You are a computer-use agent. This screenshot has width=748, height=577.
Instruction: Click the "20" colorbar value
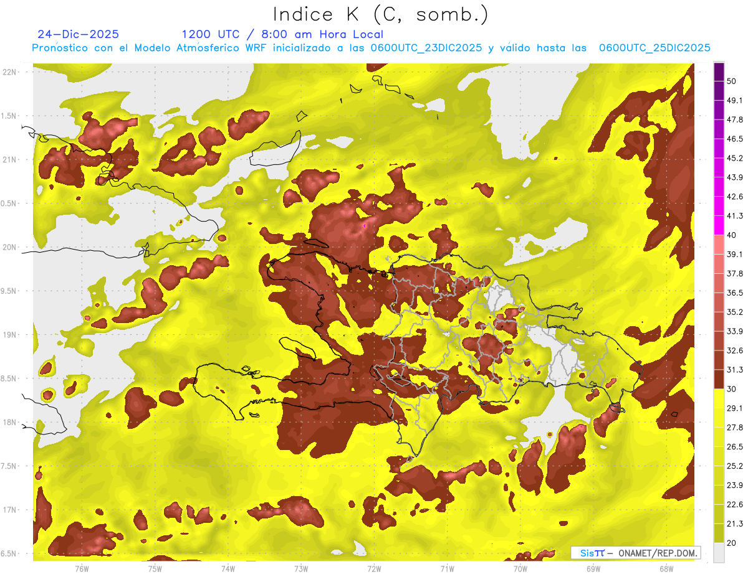pos(732,543)
